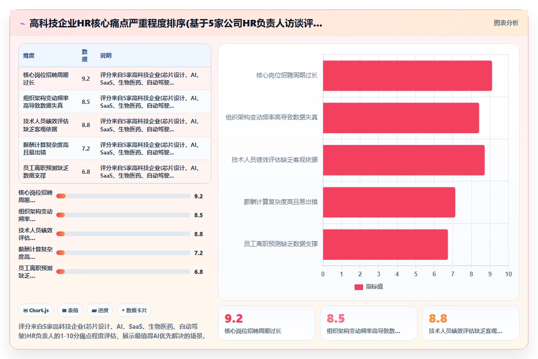This screenshot has height=359, width=538.
Task: Click the 说明 column header
Action: coord(106,56)
